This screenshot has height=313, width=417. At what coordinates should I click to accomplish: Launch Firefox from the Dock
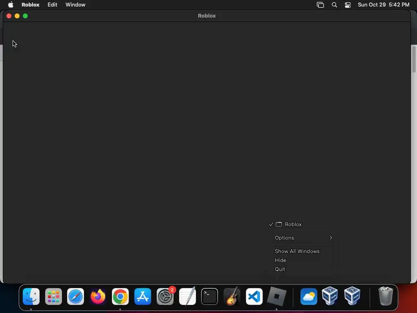pos(98,296)
